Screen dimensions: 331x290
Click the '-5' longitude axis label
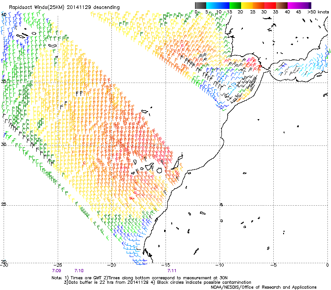(274, 265)
